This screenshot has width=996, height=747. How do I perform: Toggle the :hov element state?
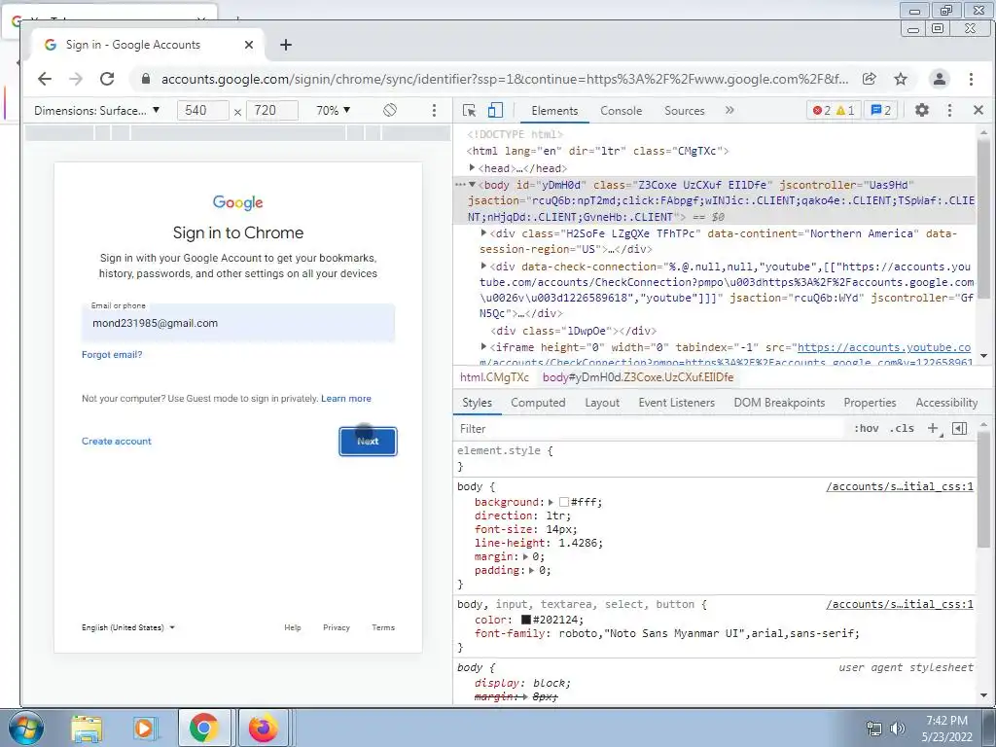point(867,428)
